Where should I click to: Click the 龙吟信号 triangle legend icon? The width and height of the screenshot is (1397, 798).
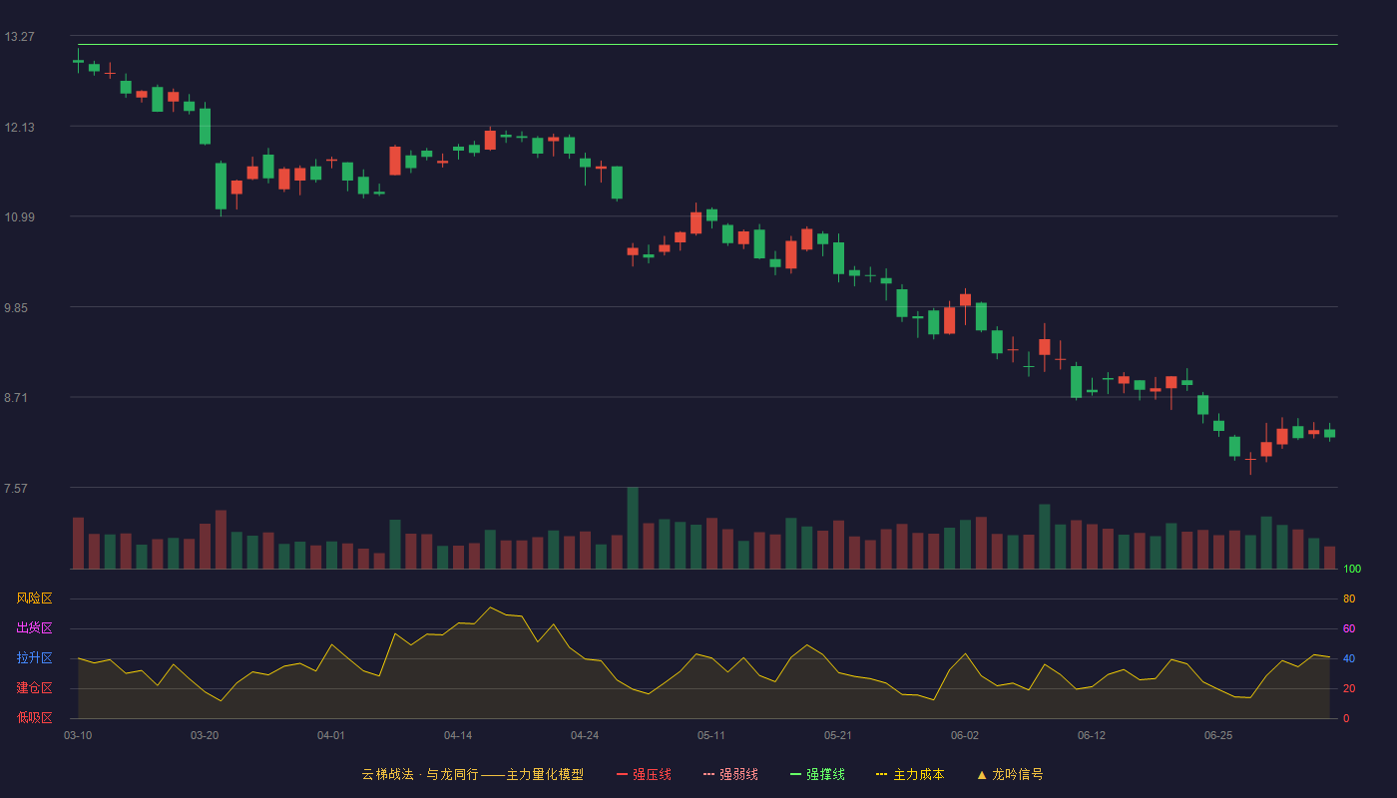pyautogui.click(x=981, y=774)
